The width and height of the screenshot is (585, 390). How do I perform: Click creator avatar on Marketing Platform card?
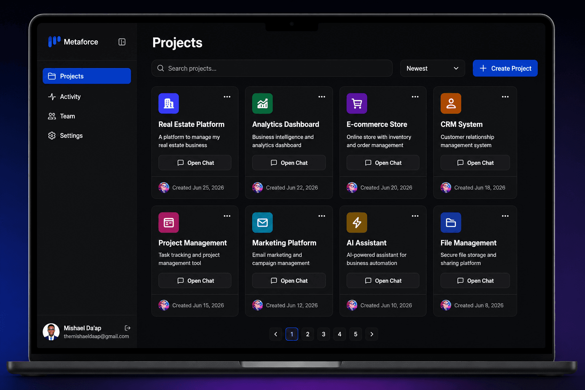point(257,305)
